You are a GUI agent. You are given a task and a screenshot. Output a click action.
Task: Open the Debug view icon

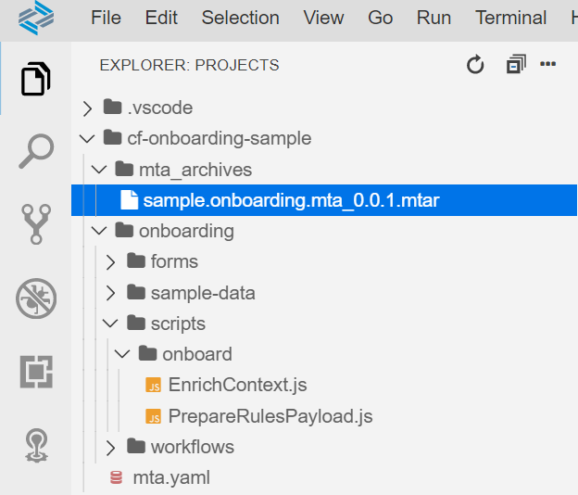(36, 298)
